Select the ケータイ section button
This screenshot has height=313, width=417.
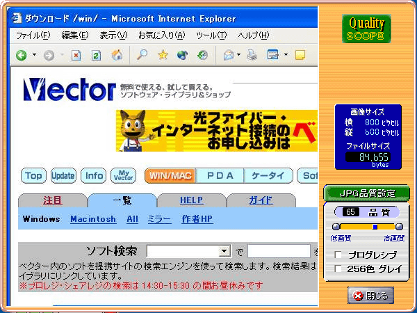coord(268,176)
